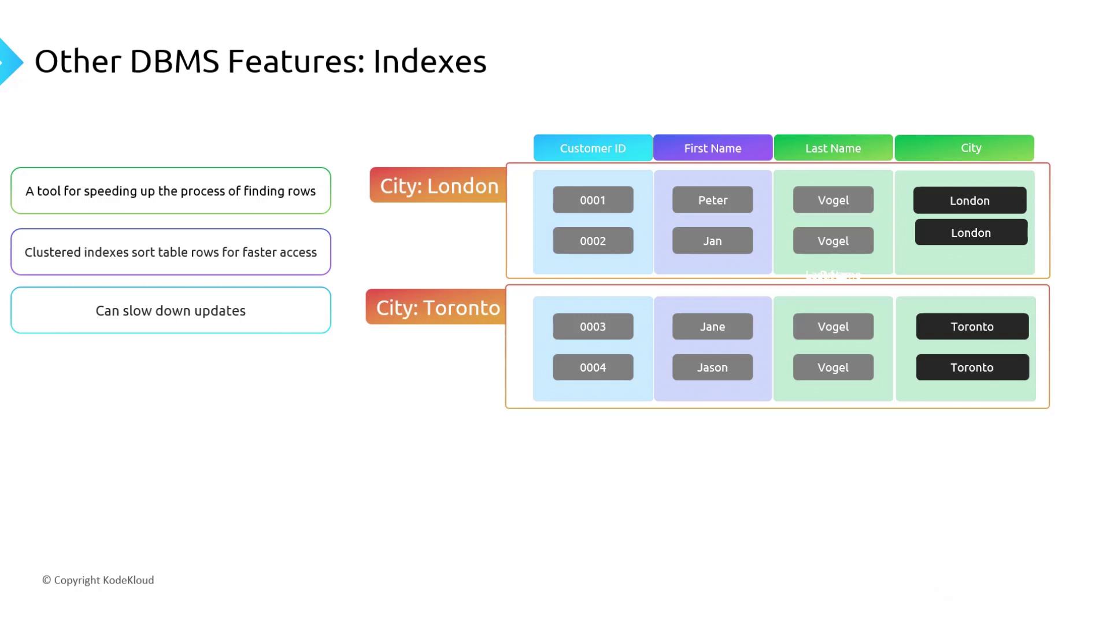
Task: Select the Jan first name cell
Action: [x=712, y=241]
